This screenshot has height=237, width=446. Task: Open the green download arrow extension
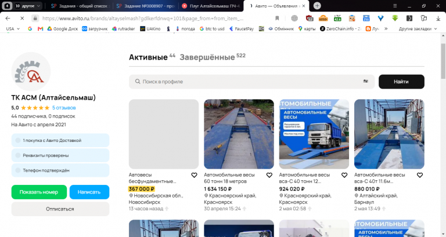pyautogui.click(x=395, y=19)
